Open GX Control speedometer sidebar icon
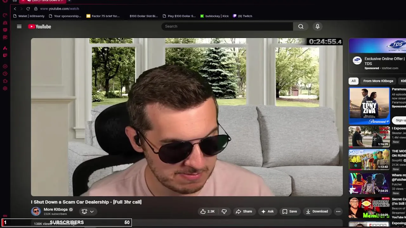The width and height of the screenshot is (406, 228). [5, 15]
